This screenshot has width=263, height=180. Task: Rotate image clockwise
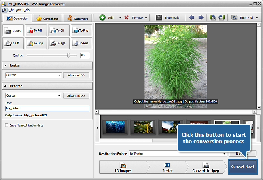tap(222, 17)
